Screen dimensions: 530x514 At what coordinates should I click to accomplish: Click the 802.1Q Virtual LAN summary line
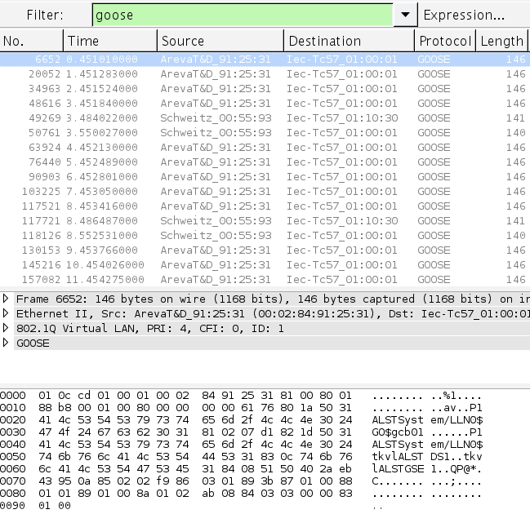[x=150, y=328]
